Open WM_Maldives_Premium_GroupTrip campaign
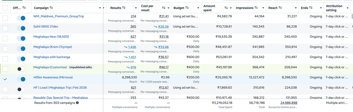This screenshot has width=353, height=112. 58,16
